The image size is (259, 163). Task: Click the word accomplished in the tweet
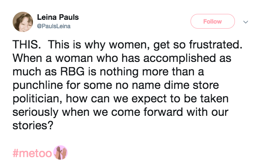(180, 59)
